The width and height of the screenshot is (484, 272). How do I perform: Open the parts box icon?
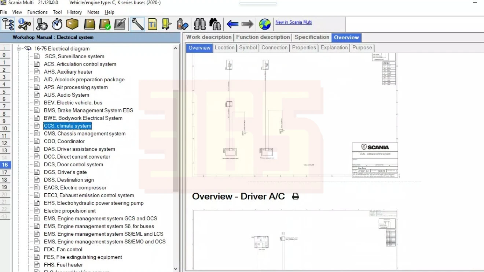coord(72,25)
